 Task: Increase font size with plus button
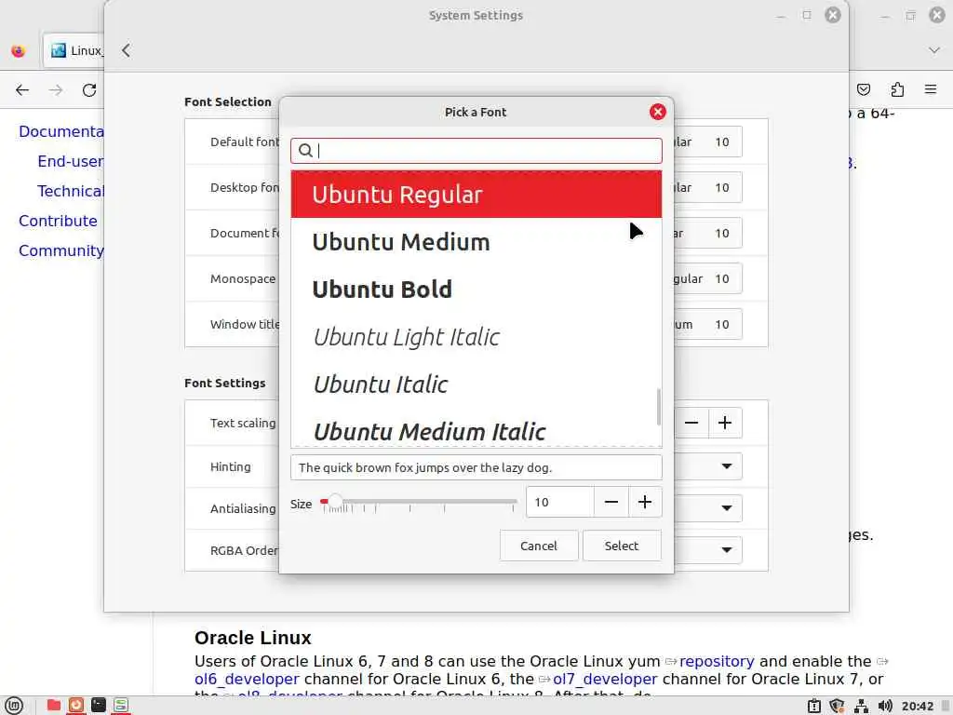[x=645, y=502]
